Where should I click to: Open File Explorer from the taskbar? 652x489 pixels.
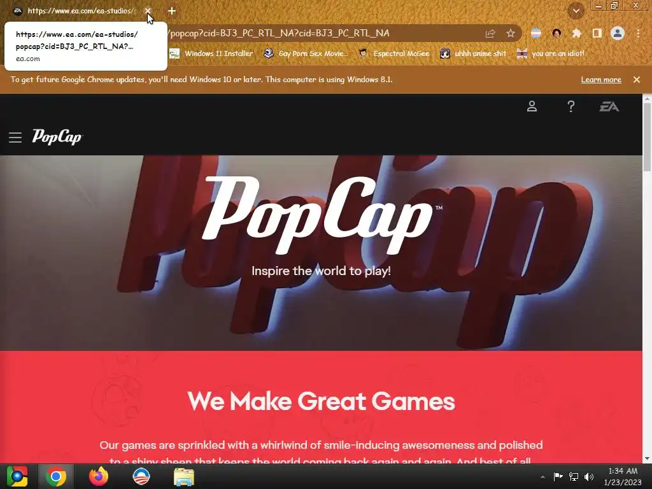coord(184,477)
